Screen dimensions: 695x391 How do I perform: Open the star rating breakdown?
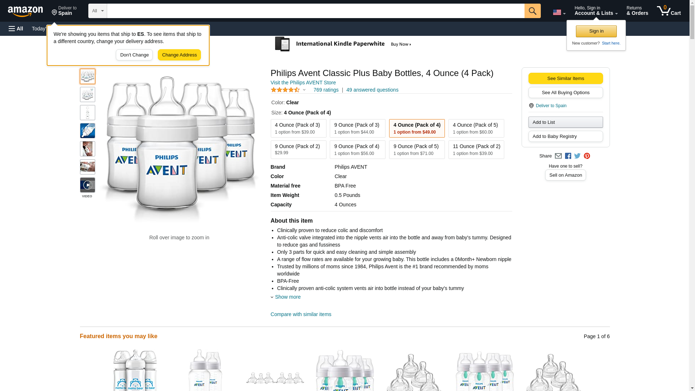pyautogui.click(x=288, y=90)
